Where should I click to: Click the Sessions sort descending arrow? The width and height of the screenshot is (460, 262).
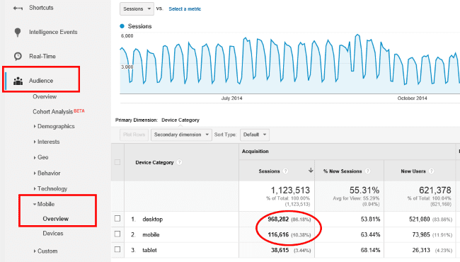click(311, 171)
